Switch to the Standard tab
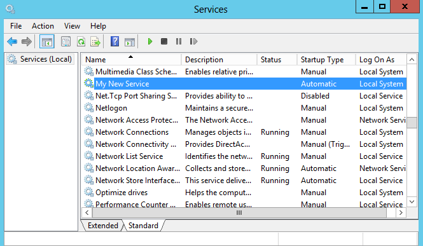Screen dimensions: 423x246 pos(143,225)
